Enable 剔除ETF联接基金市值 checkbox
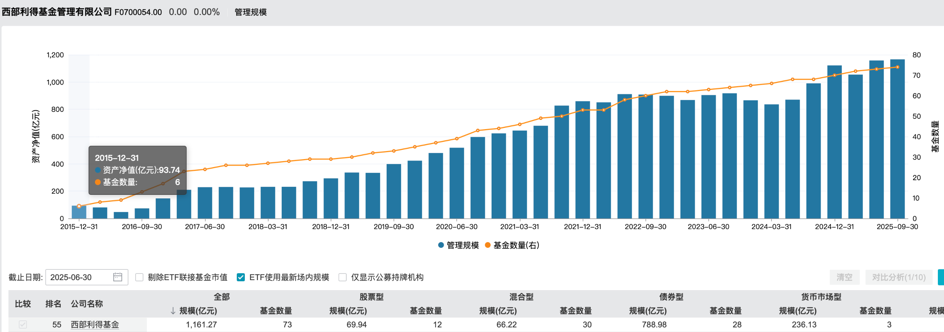944x332 pixels. (140, 277)
